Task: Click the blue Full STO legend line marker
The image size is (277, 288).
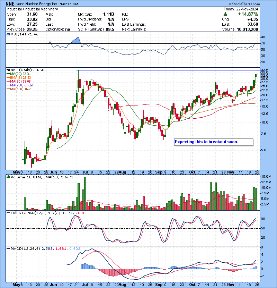Action: point(8,213)
